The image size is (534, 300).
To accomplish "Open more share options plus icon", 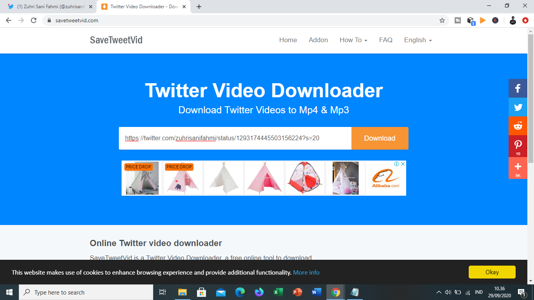I will click(518, 168).
